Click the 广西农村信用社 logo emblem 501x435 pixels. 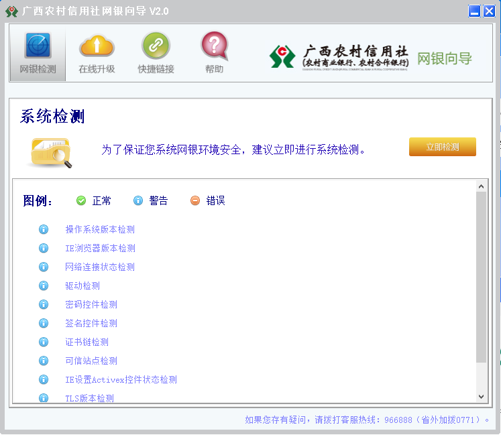tap(282, 56)
